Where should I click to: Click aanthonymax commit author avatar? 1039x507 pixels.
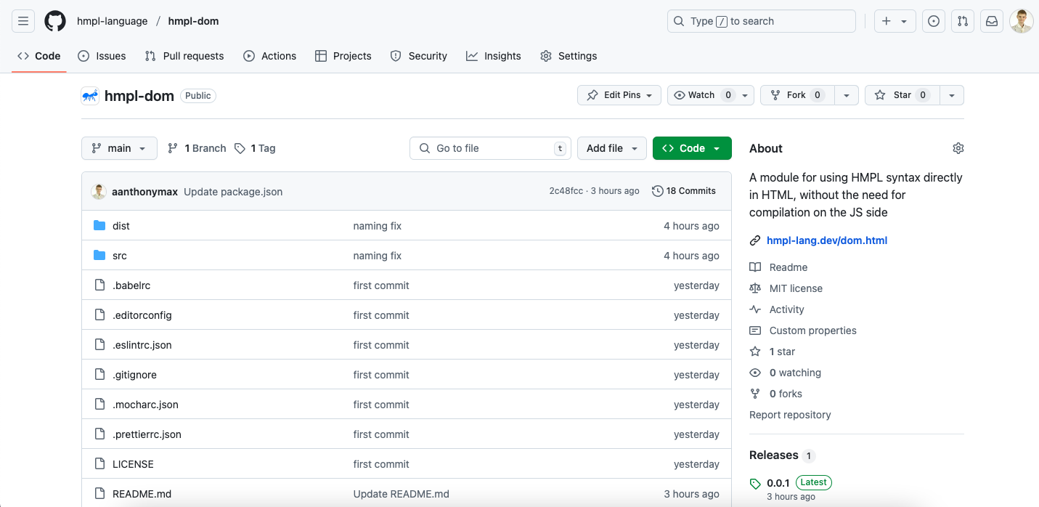pyautogui.click(x=99, y=192)
